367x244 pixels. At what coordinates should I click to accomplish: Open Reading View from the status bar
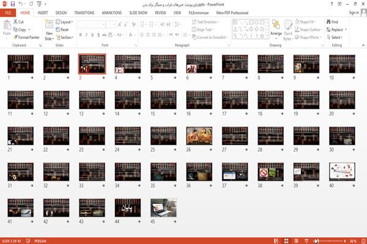(296, 241)
